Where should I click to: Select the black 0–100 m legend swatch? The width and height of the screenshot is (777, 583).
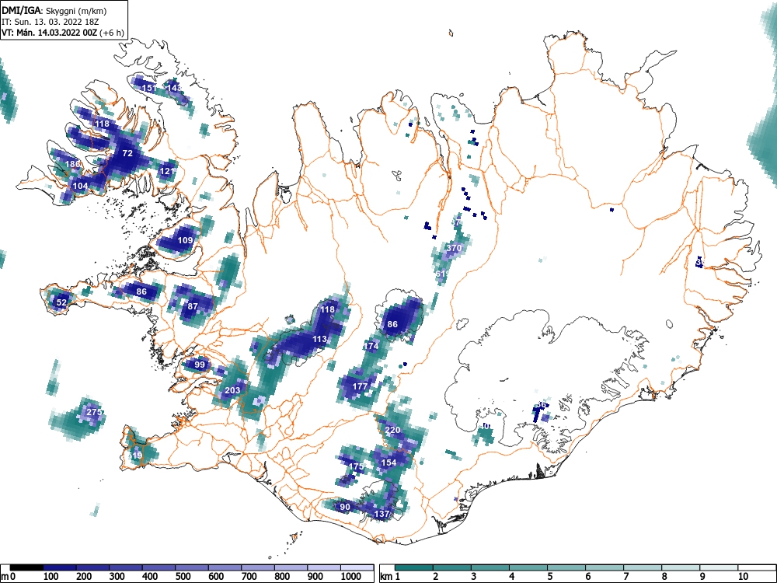[26, 567]
